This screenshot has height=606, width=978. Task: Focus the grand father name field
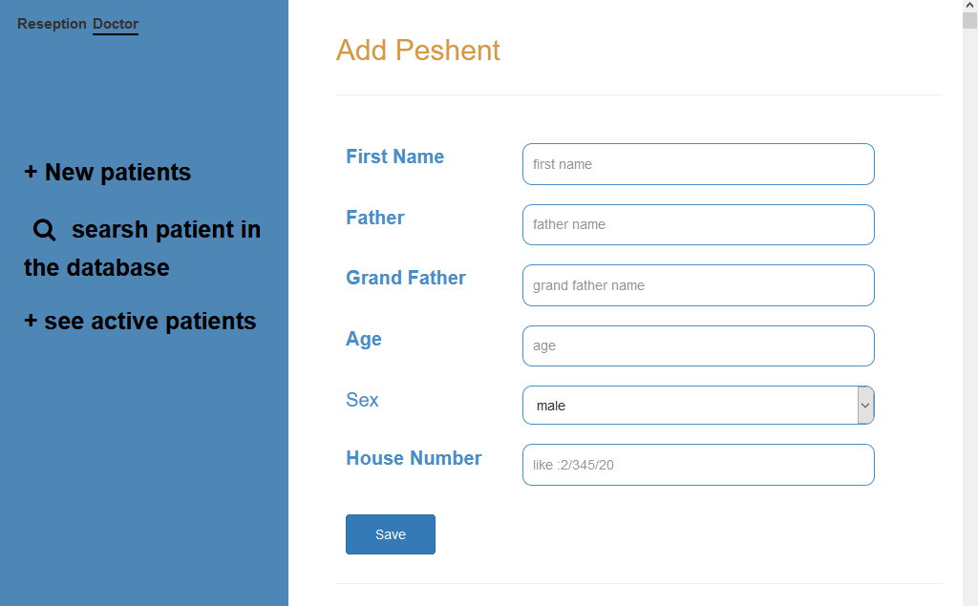coord(698,284)
